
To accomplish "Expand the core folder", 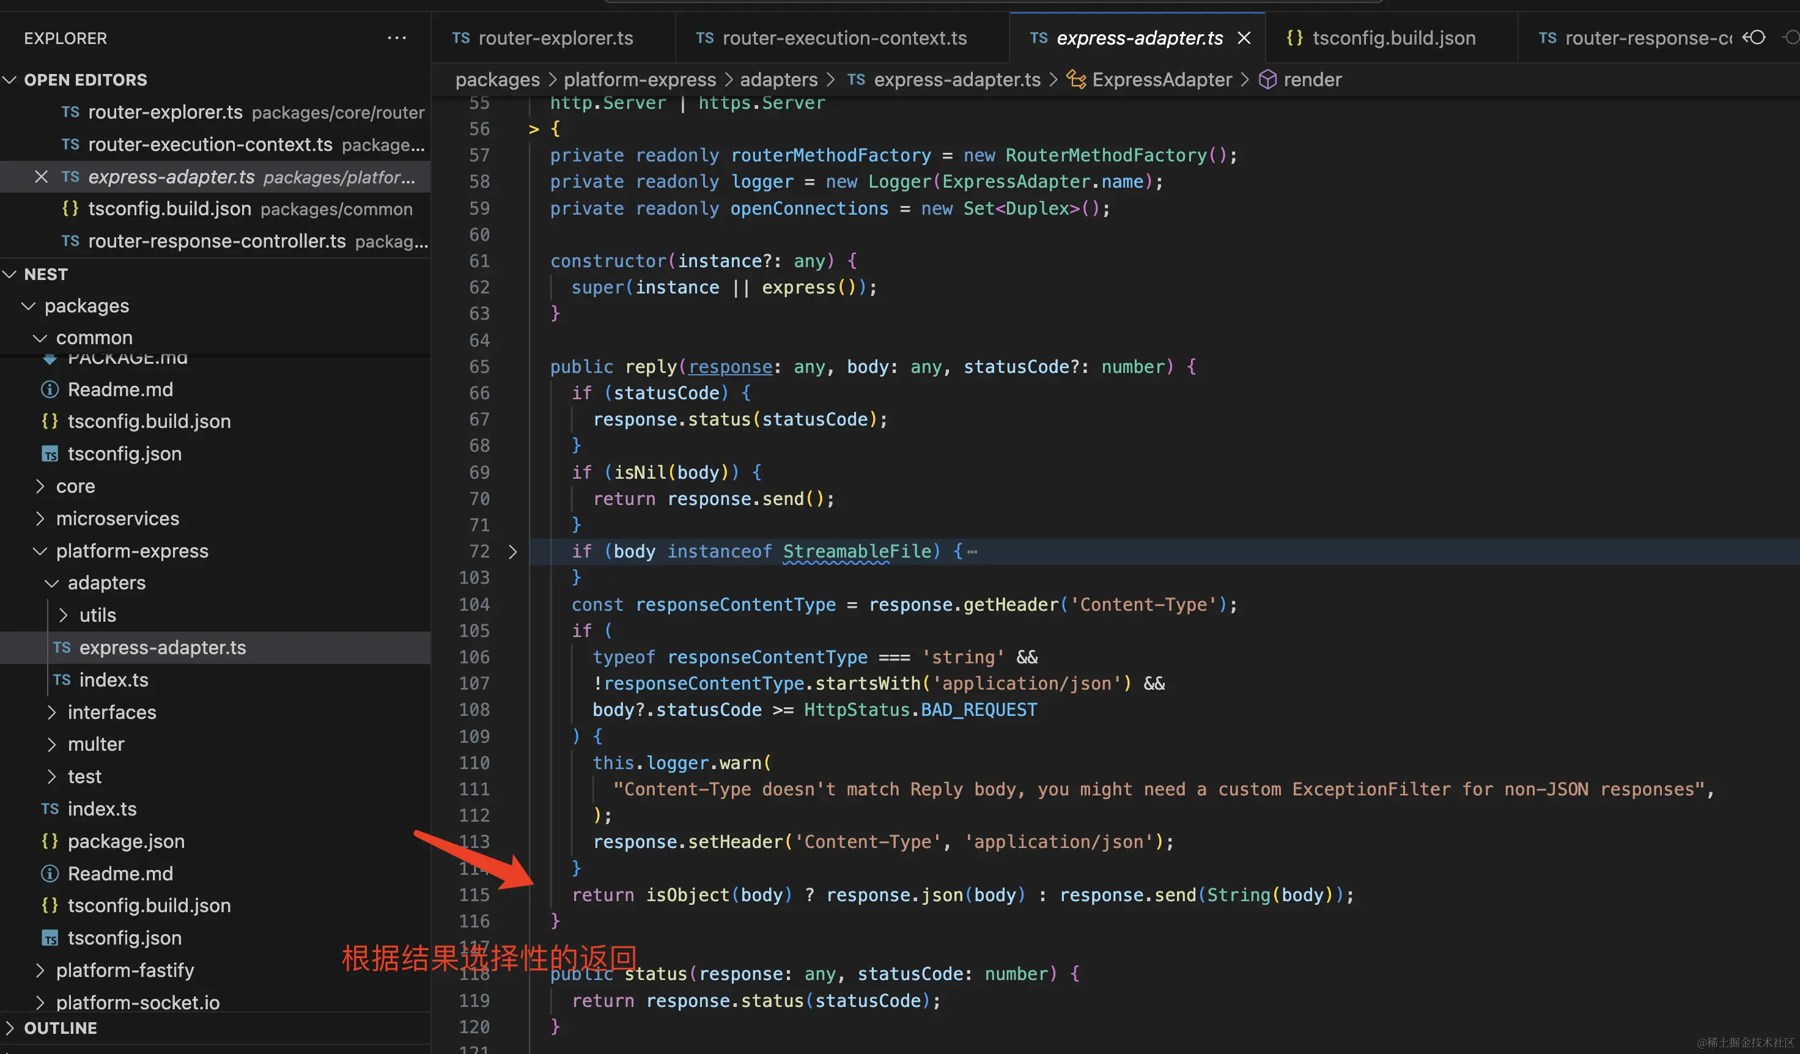I will (75, 486).
